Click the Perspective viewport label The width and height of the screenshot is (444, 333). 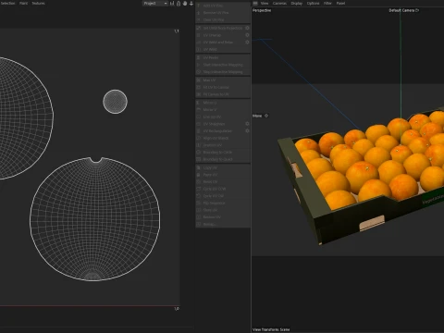262,10
